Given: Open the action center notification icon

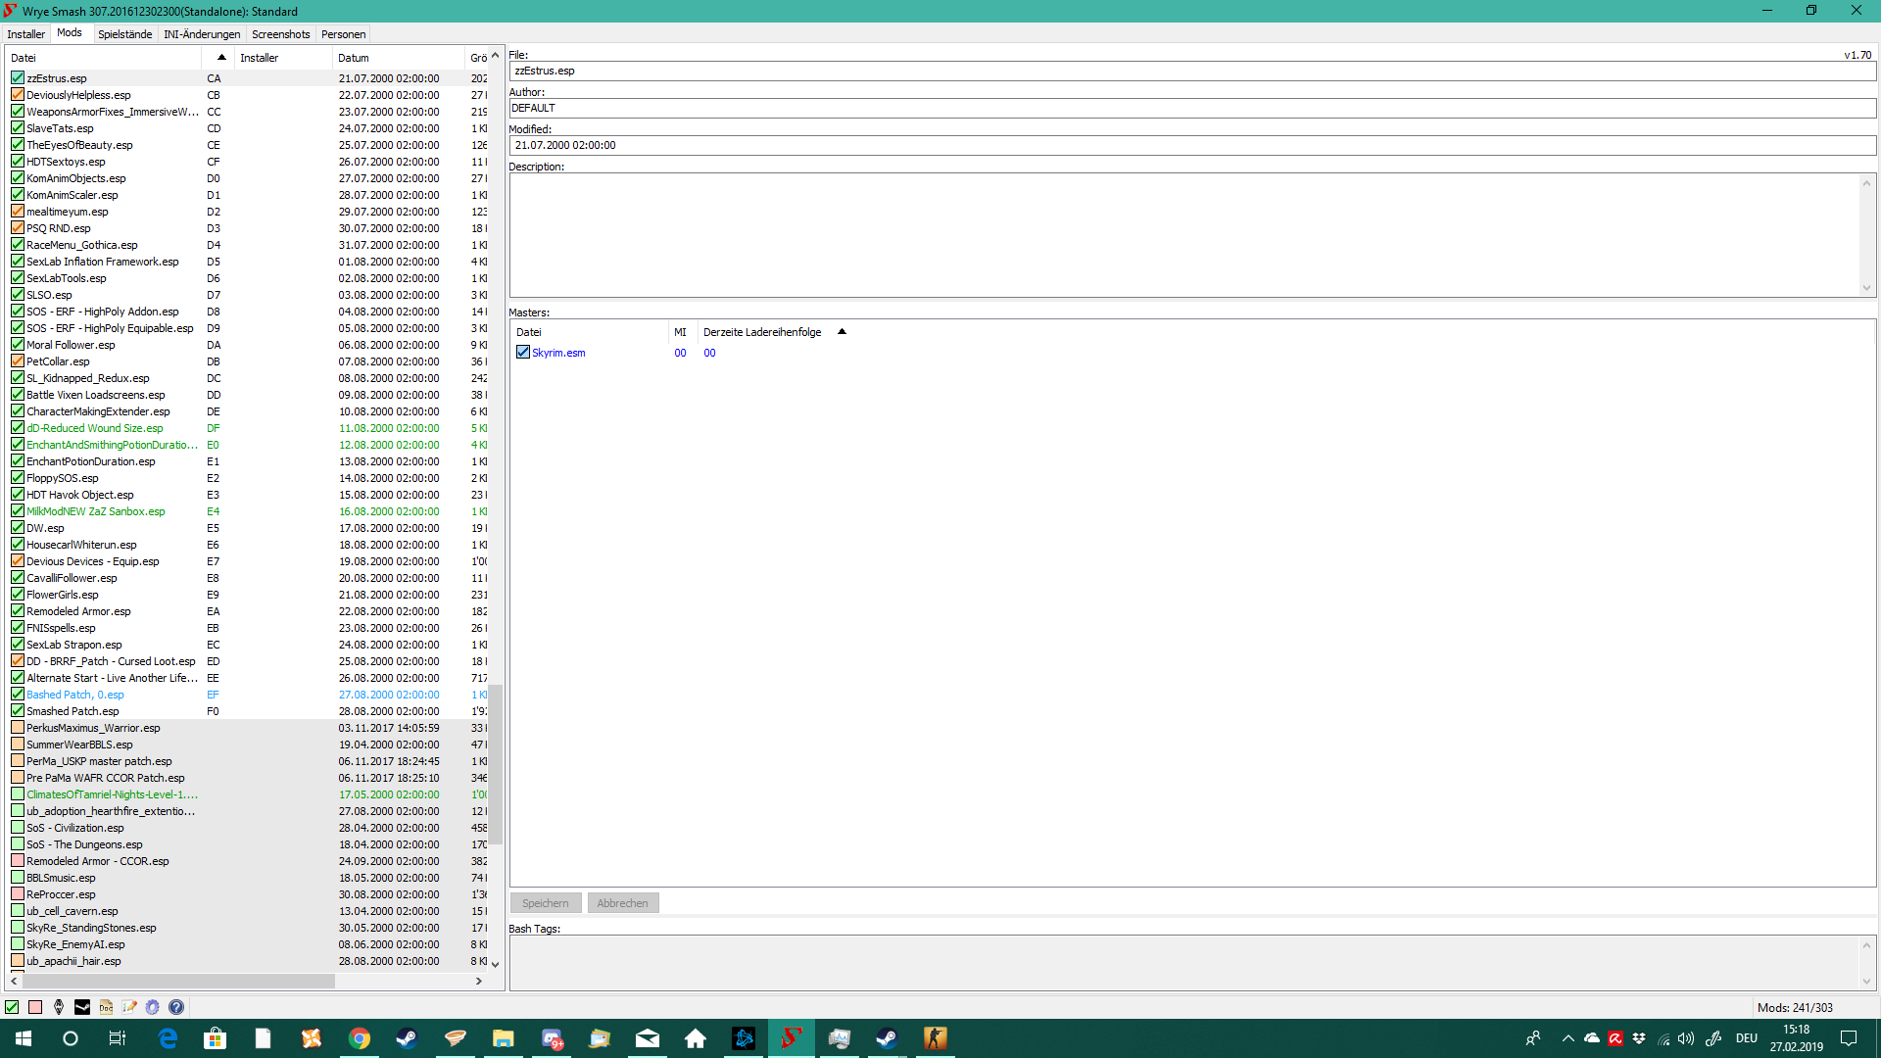Looking at the screenshot, I should [1849, 1038].
